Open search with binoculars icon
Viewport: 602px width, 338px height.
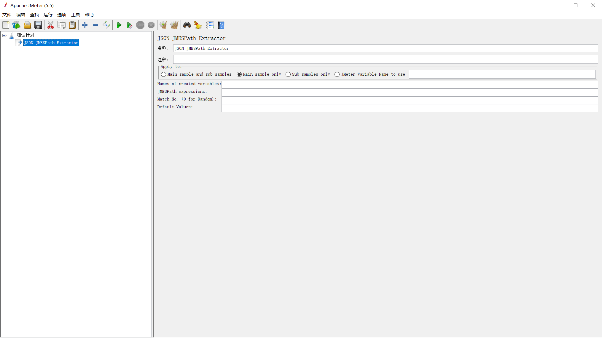click(x=187, y=25)
